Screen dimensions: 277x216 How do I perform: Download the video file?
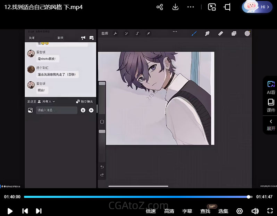point(175,7)
